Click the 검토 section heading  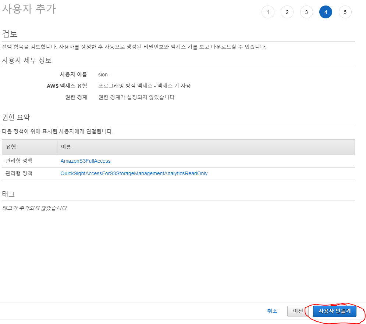point(10,34)
